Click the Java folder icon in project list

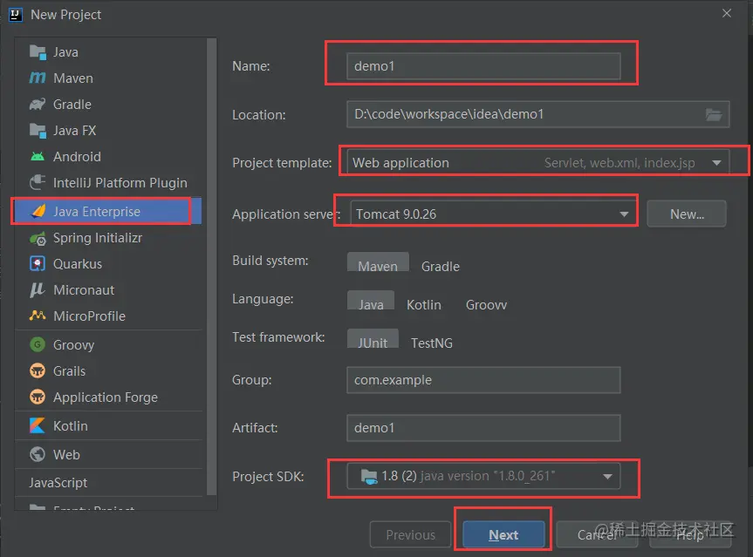click(38, 51)
